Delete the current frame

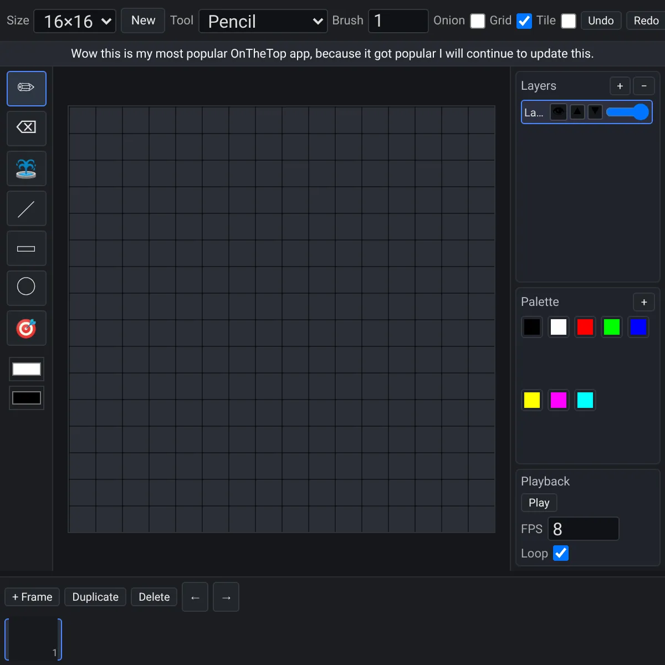(x=154, y=597)
